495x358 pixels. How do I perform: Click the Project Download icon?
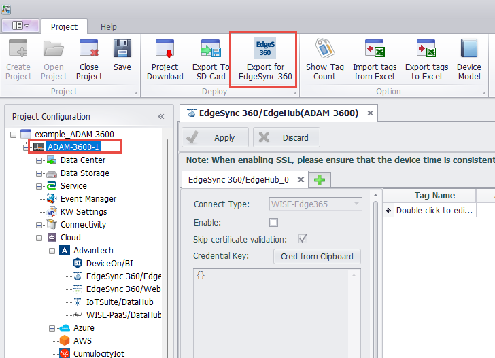[165, 49]
